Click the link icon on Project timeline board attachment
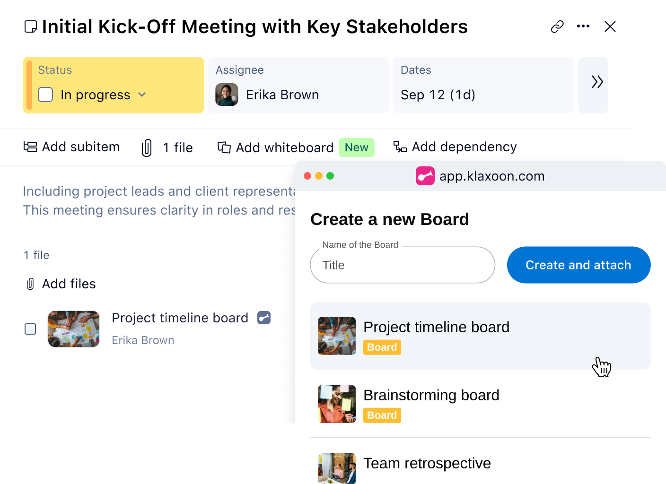666x484 pixels. click(x=263, y=318)
